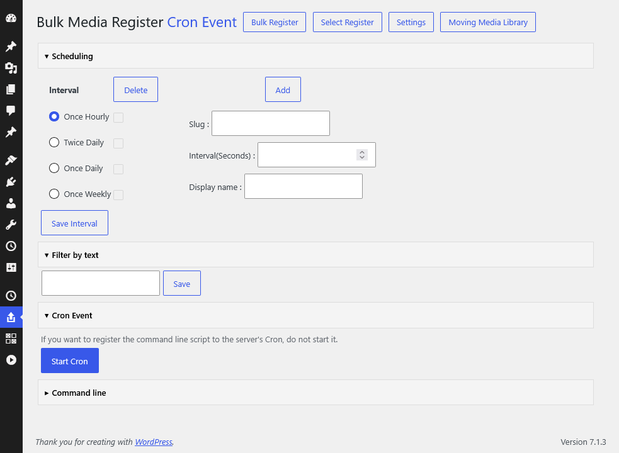The height and width of the screenshot is (453, 619).
Task: Open the Settings tab button
Action: click(411, 22)
